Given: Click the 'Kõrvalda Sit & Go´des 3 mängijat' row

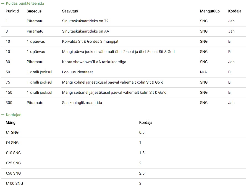Looking at the screenshot, I should click(124, 41).
